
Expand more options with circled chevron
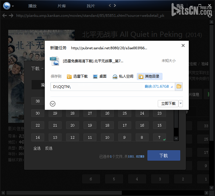(x=53, y=104)
